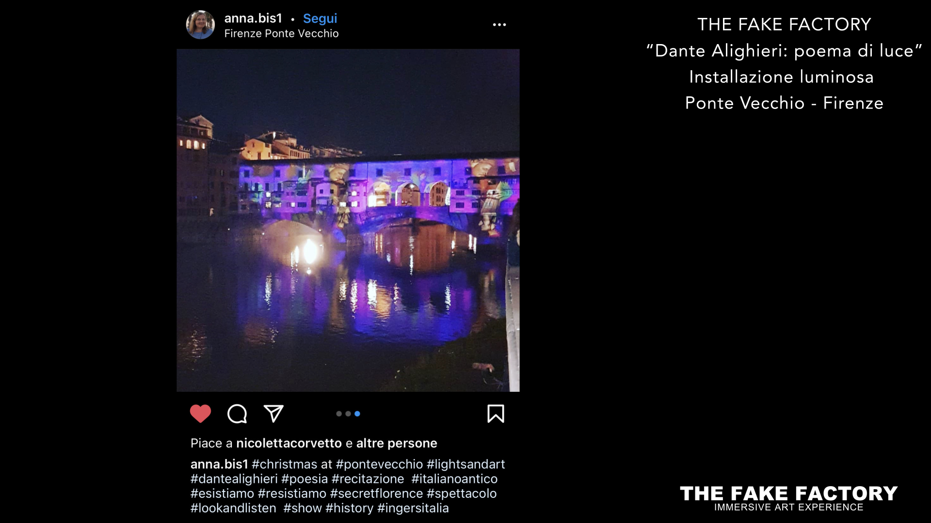
Task: Open the Ponte Vecchio night photo
Action: tap(348, 220)
